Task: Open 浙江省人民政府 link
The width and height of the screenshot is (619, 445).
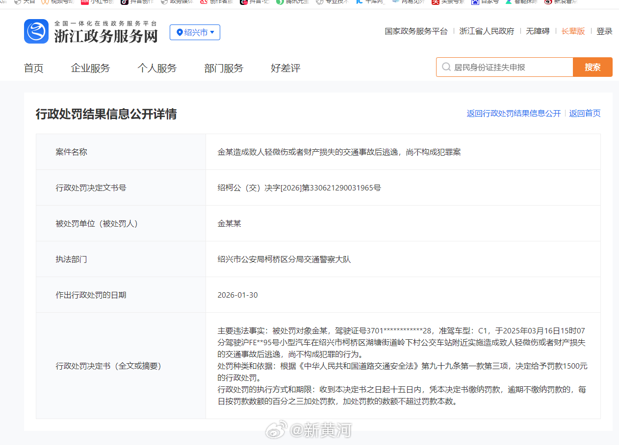Action: pyautogui.click(x=487, y=30)
